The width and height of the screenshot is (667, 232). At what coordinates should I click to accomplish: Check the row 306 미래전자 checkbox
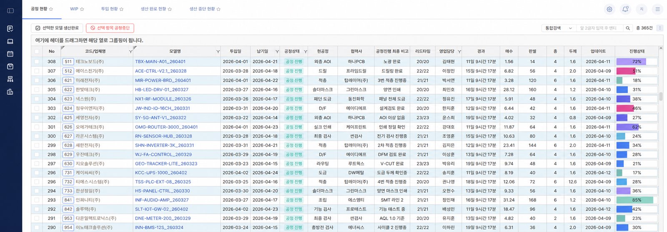(37, 80)
